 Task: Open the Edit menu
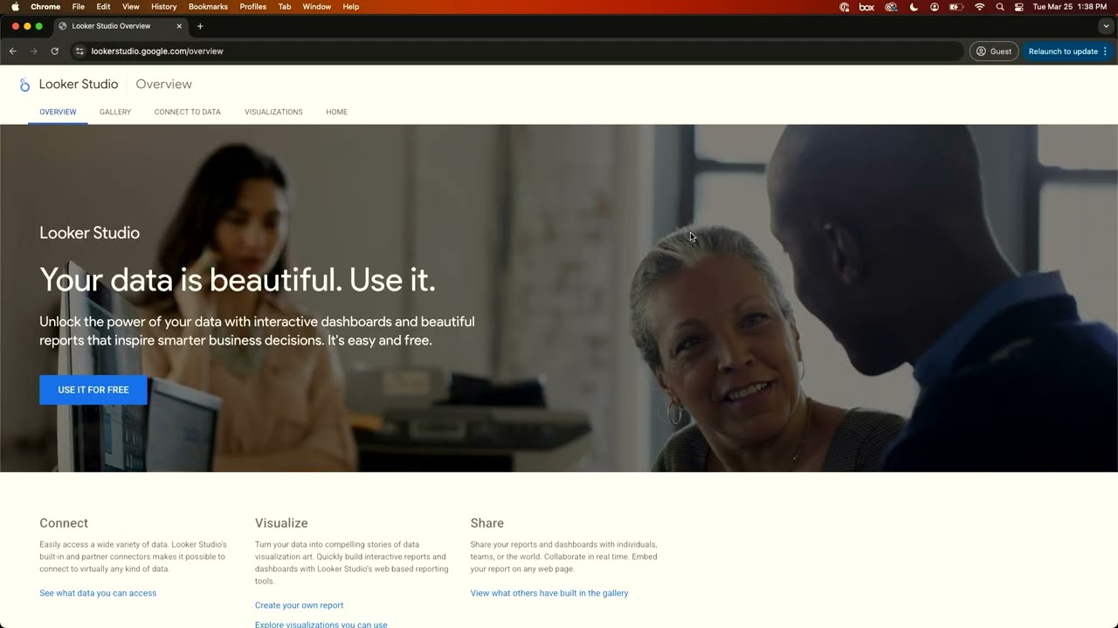click(103, 7)
